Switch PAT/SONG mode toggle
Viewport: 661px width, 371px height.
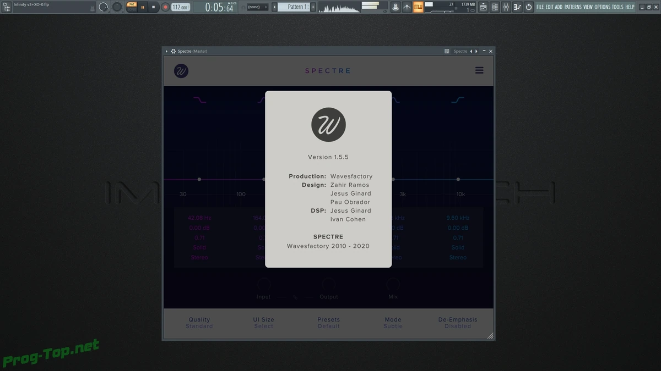point(132,7)
